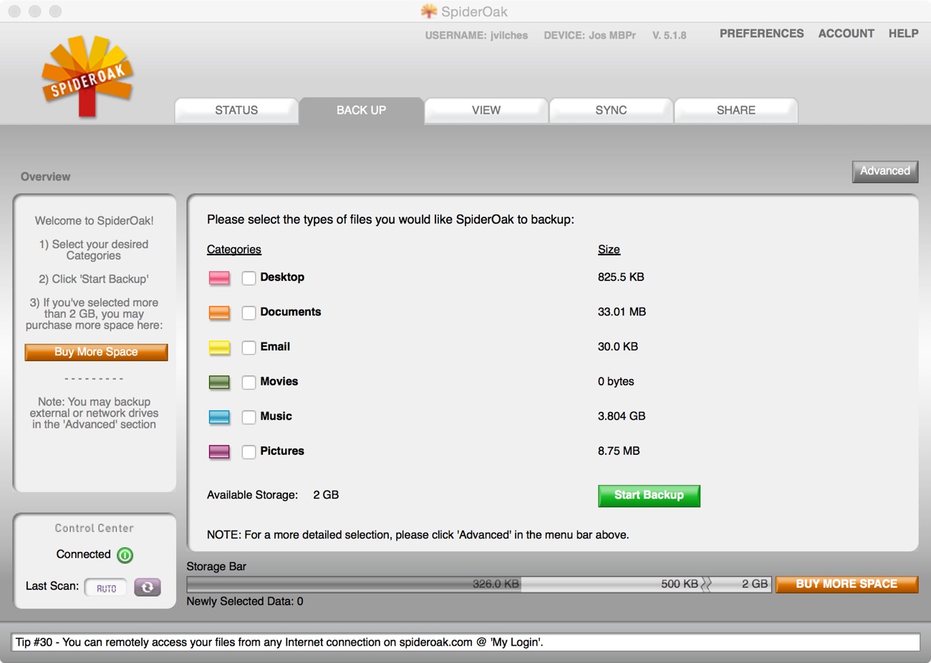Check the Documents category checkbox

[x=249, y=313]
